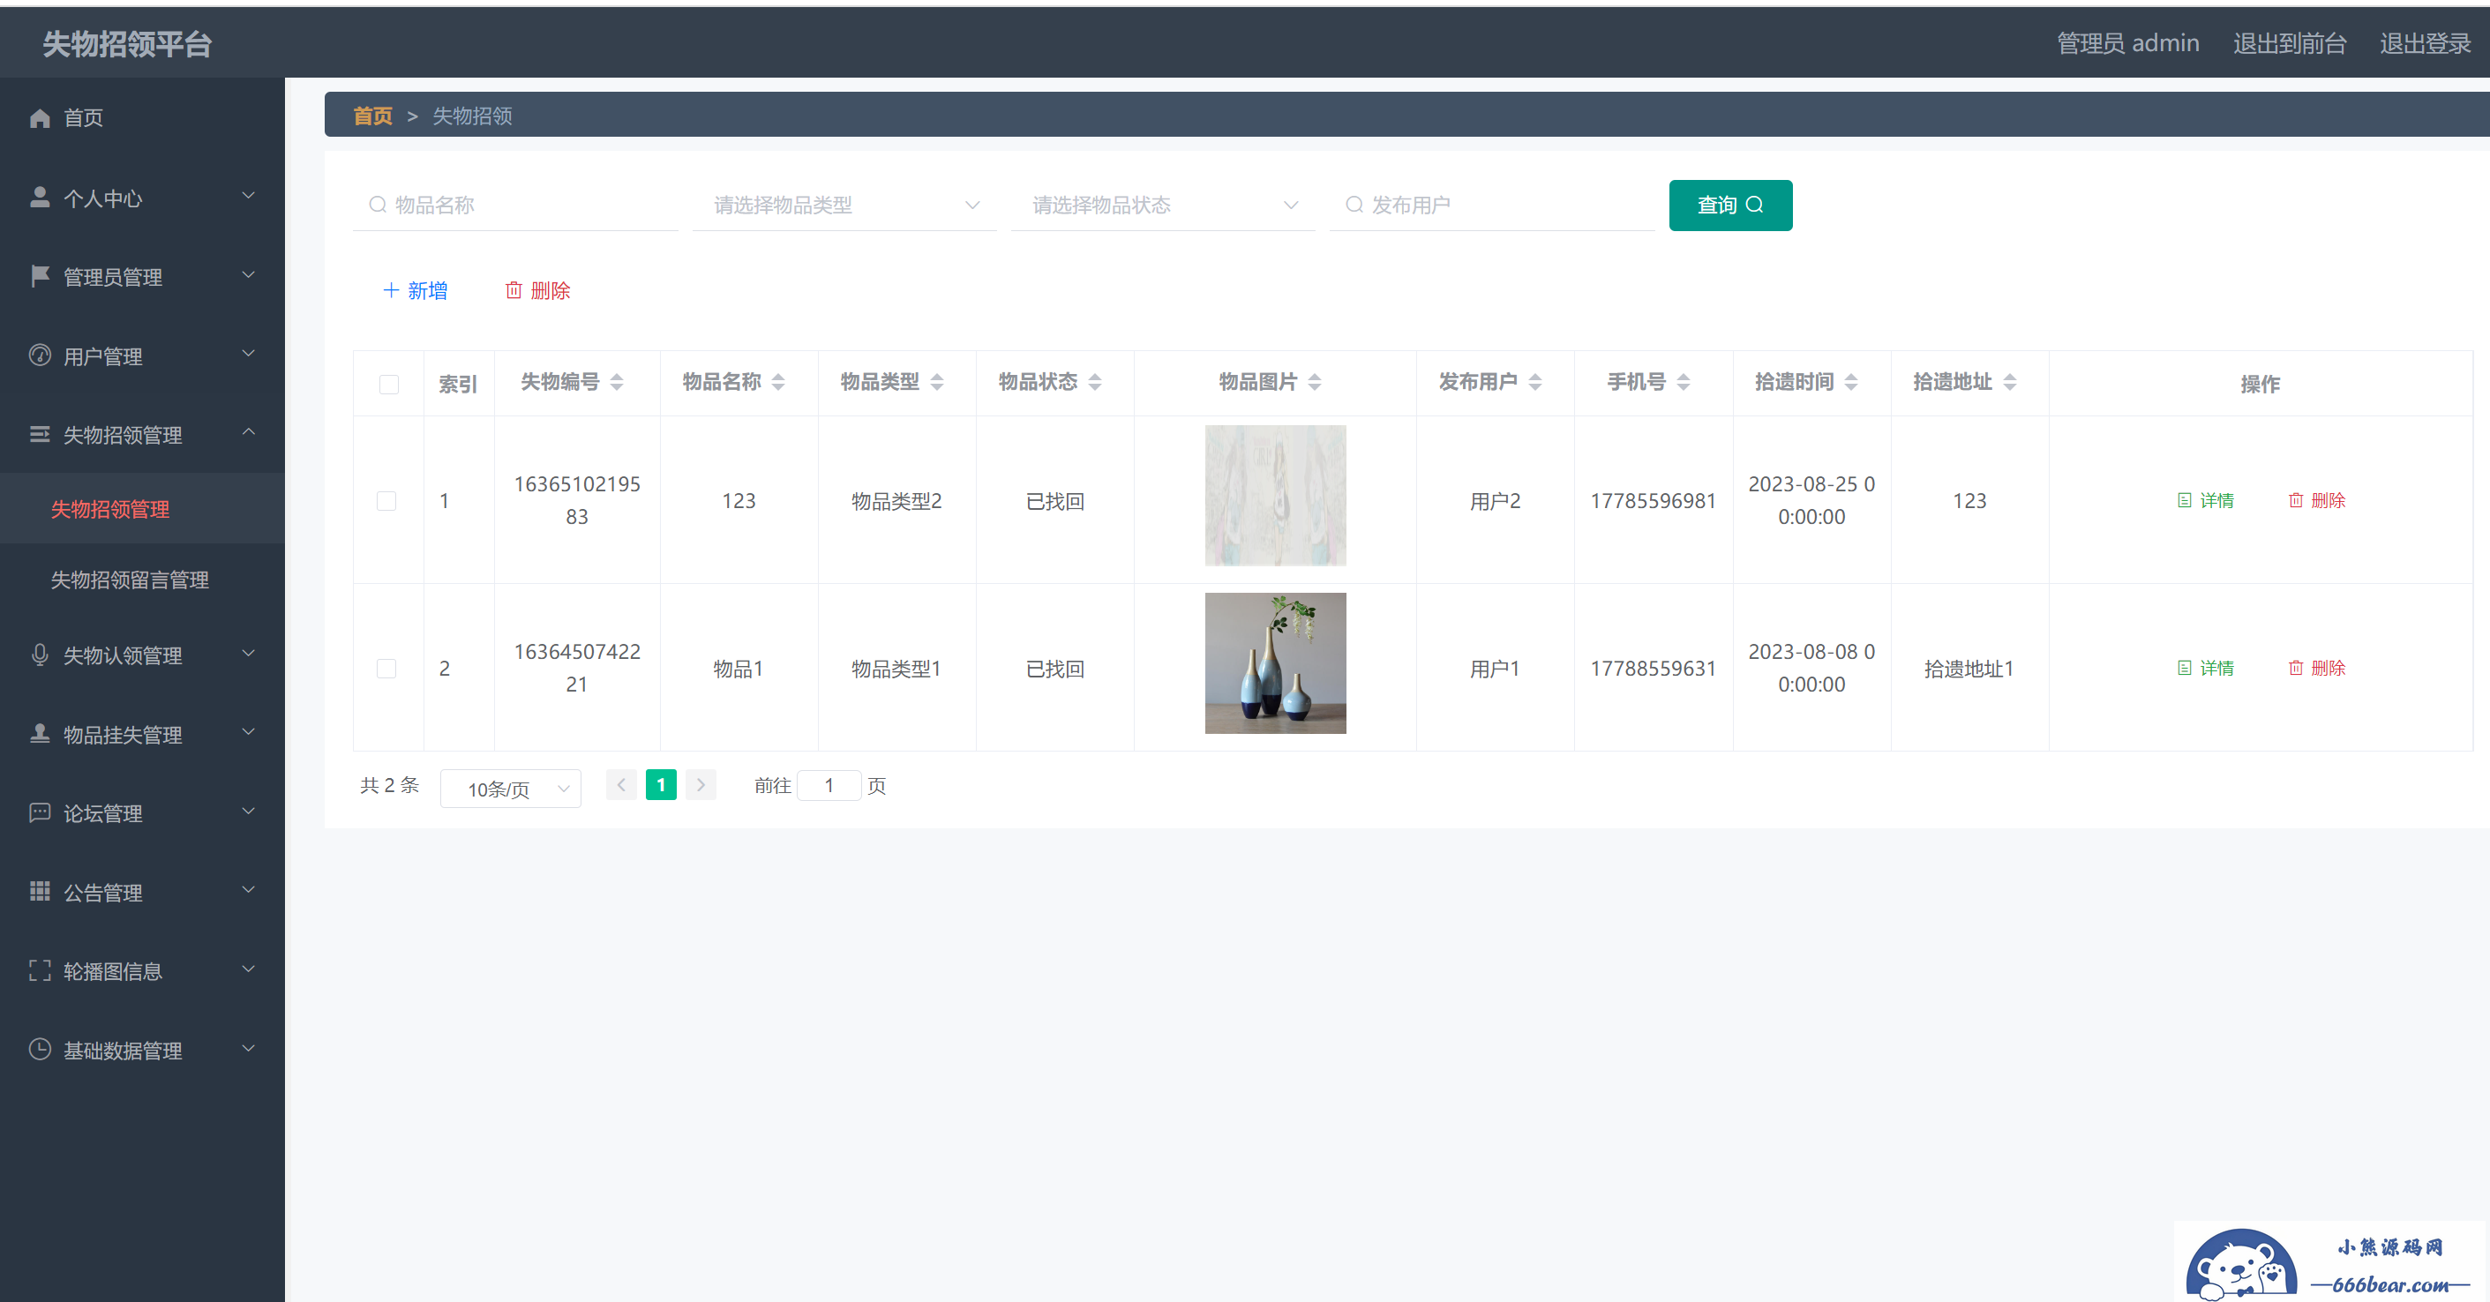Click the 退出到前台 link
Viewport: 2490px width, 1302px height.
tap(2289, 43)
